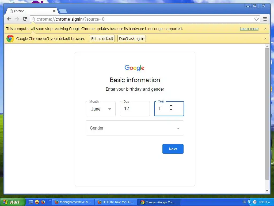Image resolution: width=274 pixels, height=206 pixels.
Task: Click the forward navigation arrow
Action: tap(17, 19)
